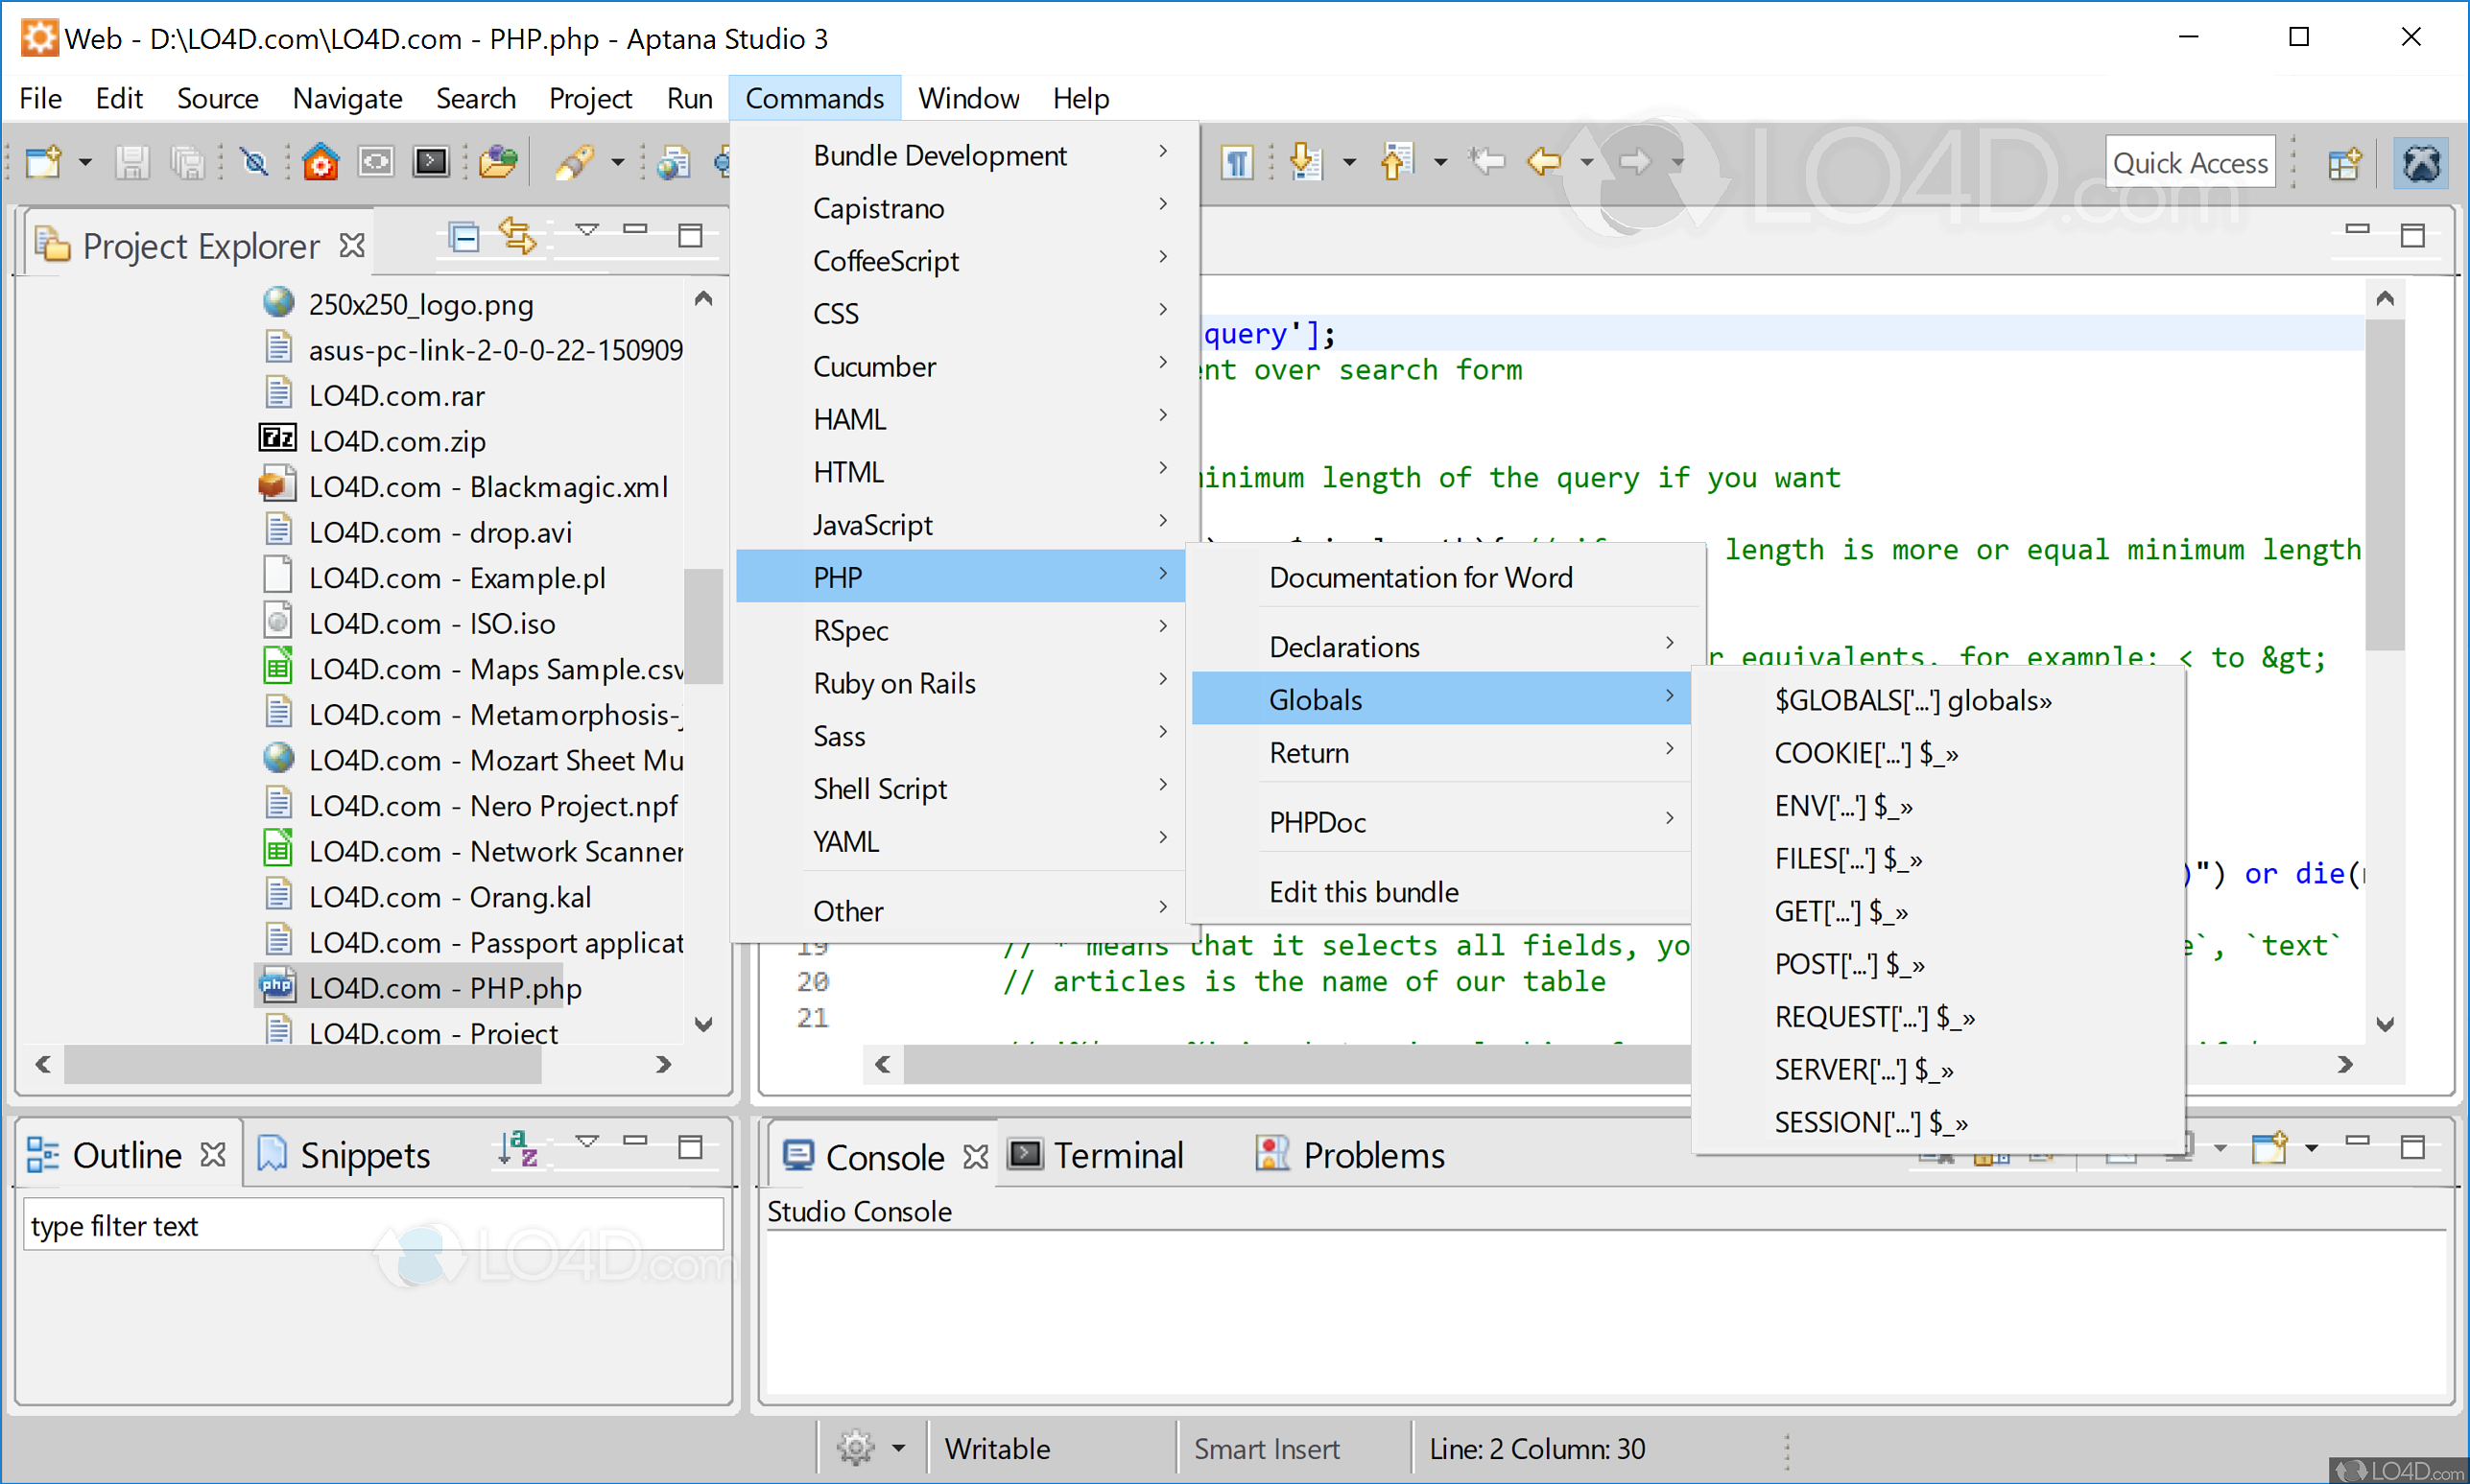
Task: Click the filter text field in Outline panel
Action: point(372,1224)
